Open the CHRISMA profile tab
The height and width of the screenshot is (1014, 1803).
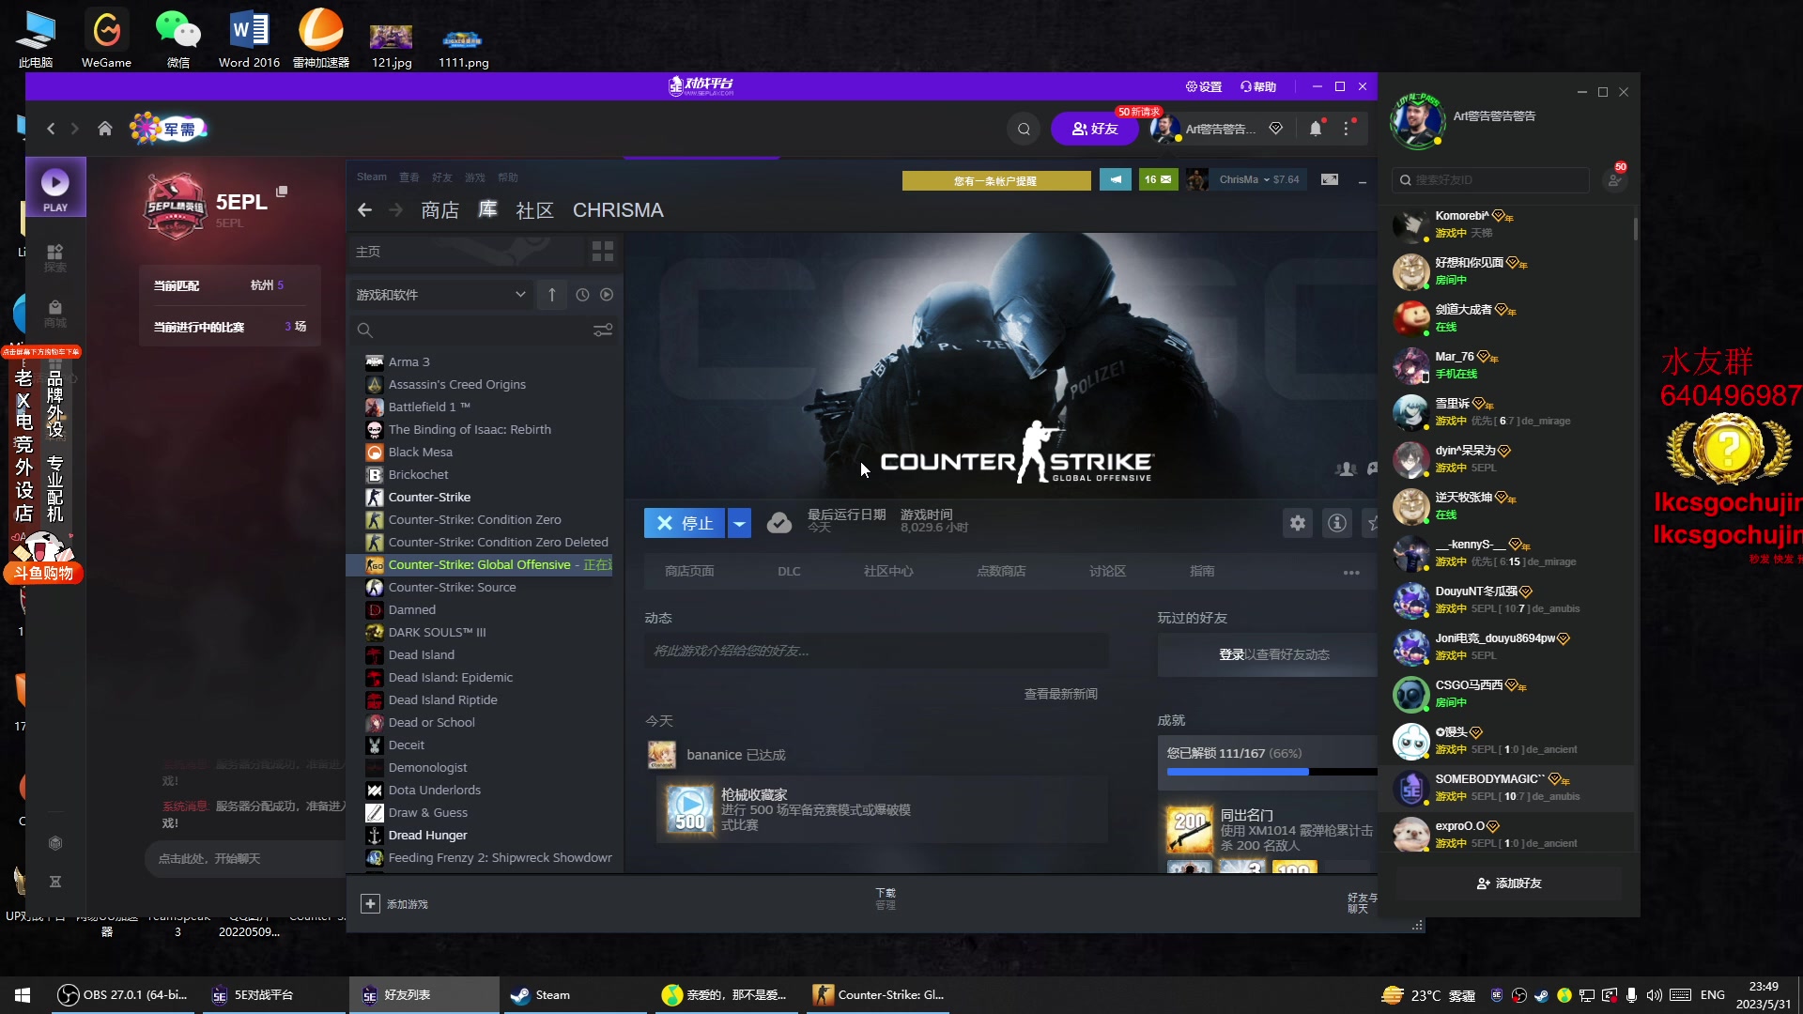(618, 210)
